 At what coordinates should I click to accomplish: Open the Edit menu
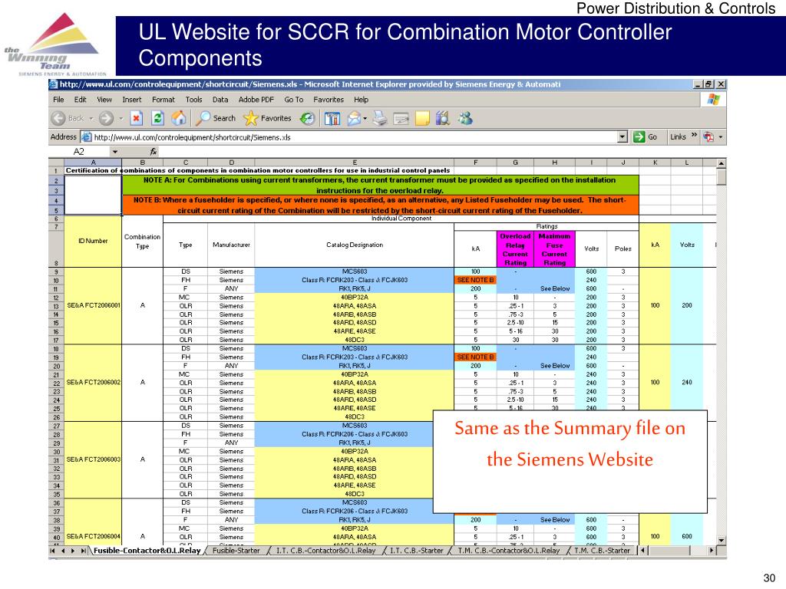80,100
